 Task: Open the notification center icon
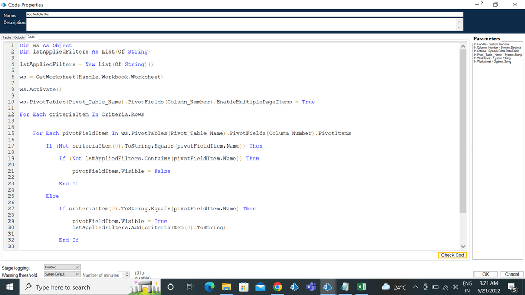coord(512,287)
